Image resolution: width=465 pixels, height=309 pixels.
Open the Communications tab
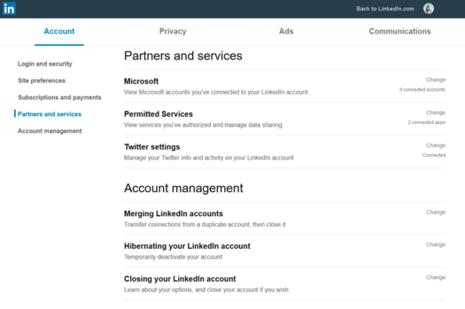[x=400, y=31]
